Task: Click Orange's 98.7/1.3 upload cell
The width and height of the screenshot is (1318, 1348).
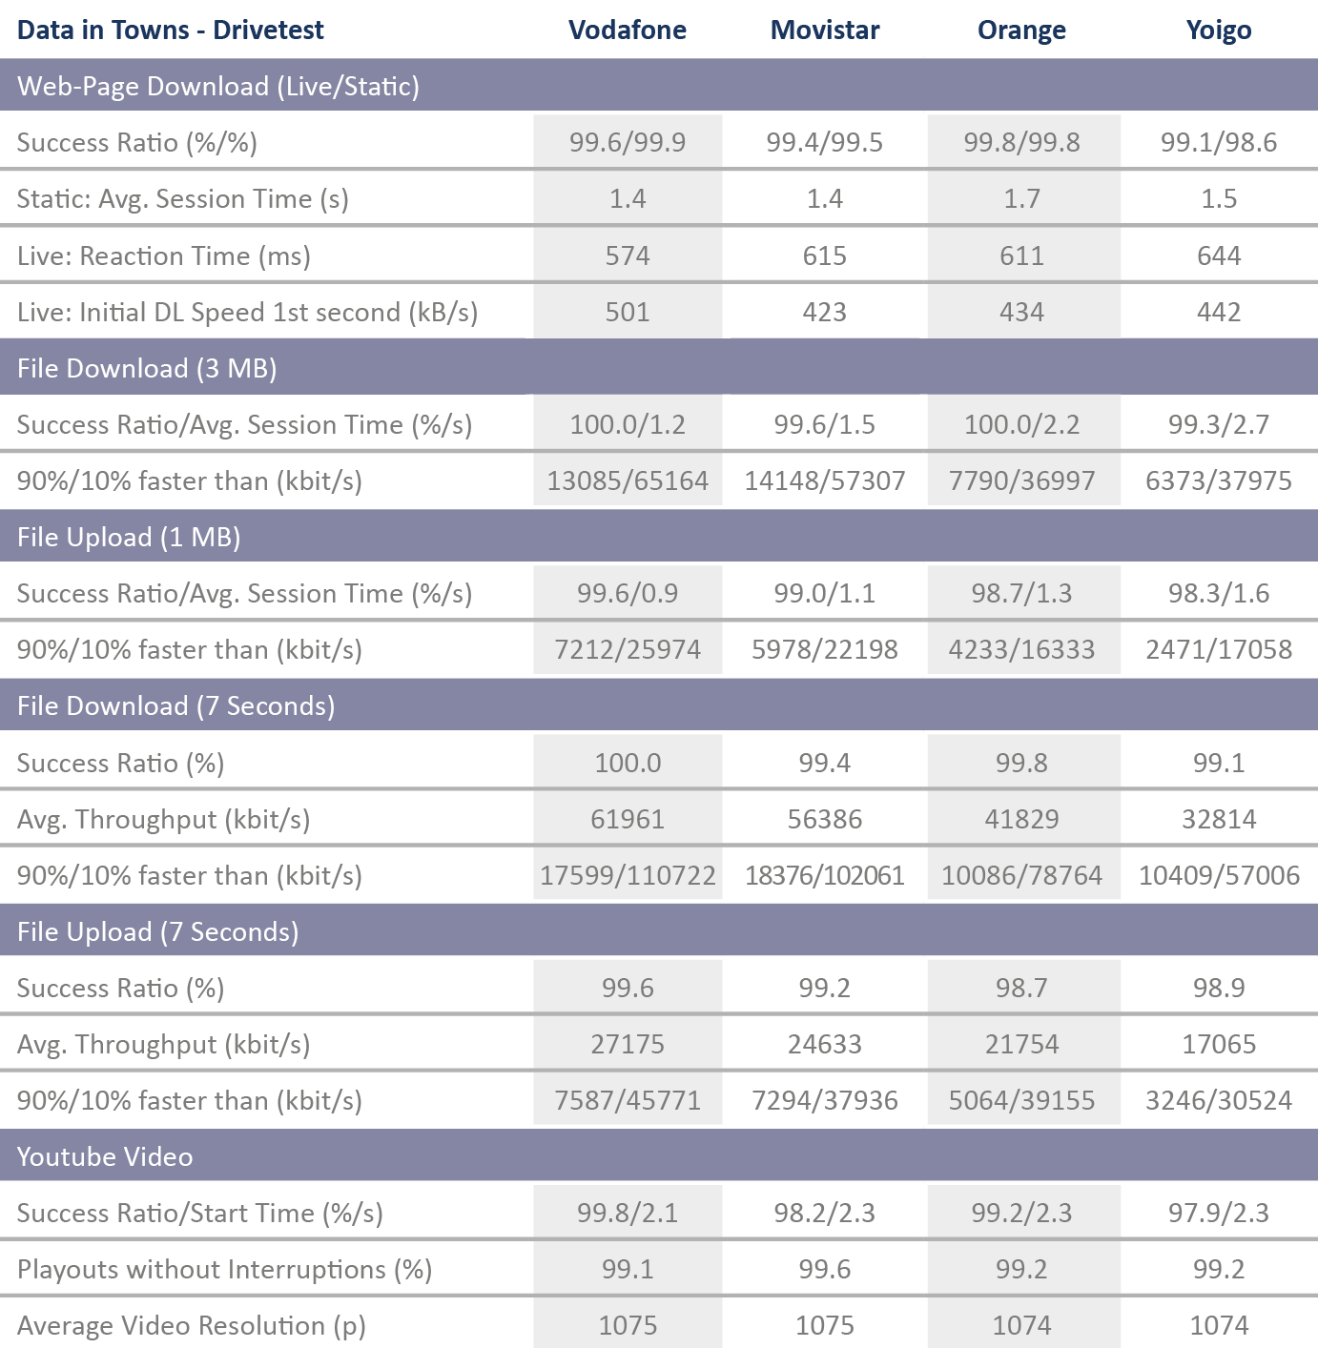Action: [x=1021, y=593]
